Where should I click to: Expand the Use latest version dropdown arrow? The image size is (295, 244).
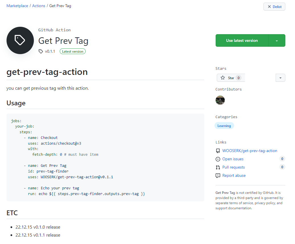tap(277, 40)
